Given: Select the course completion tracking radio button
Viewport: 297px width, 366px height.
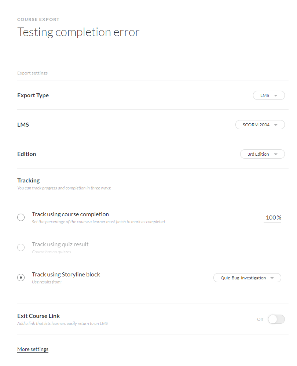Looking at the screenshot, I should point(21,217).
